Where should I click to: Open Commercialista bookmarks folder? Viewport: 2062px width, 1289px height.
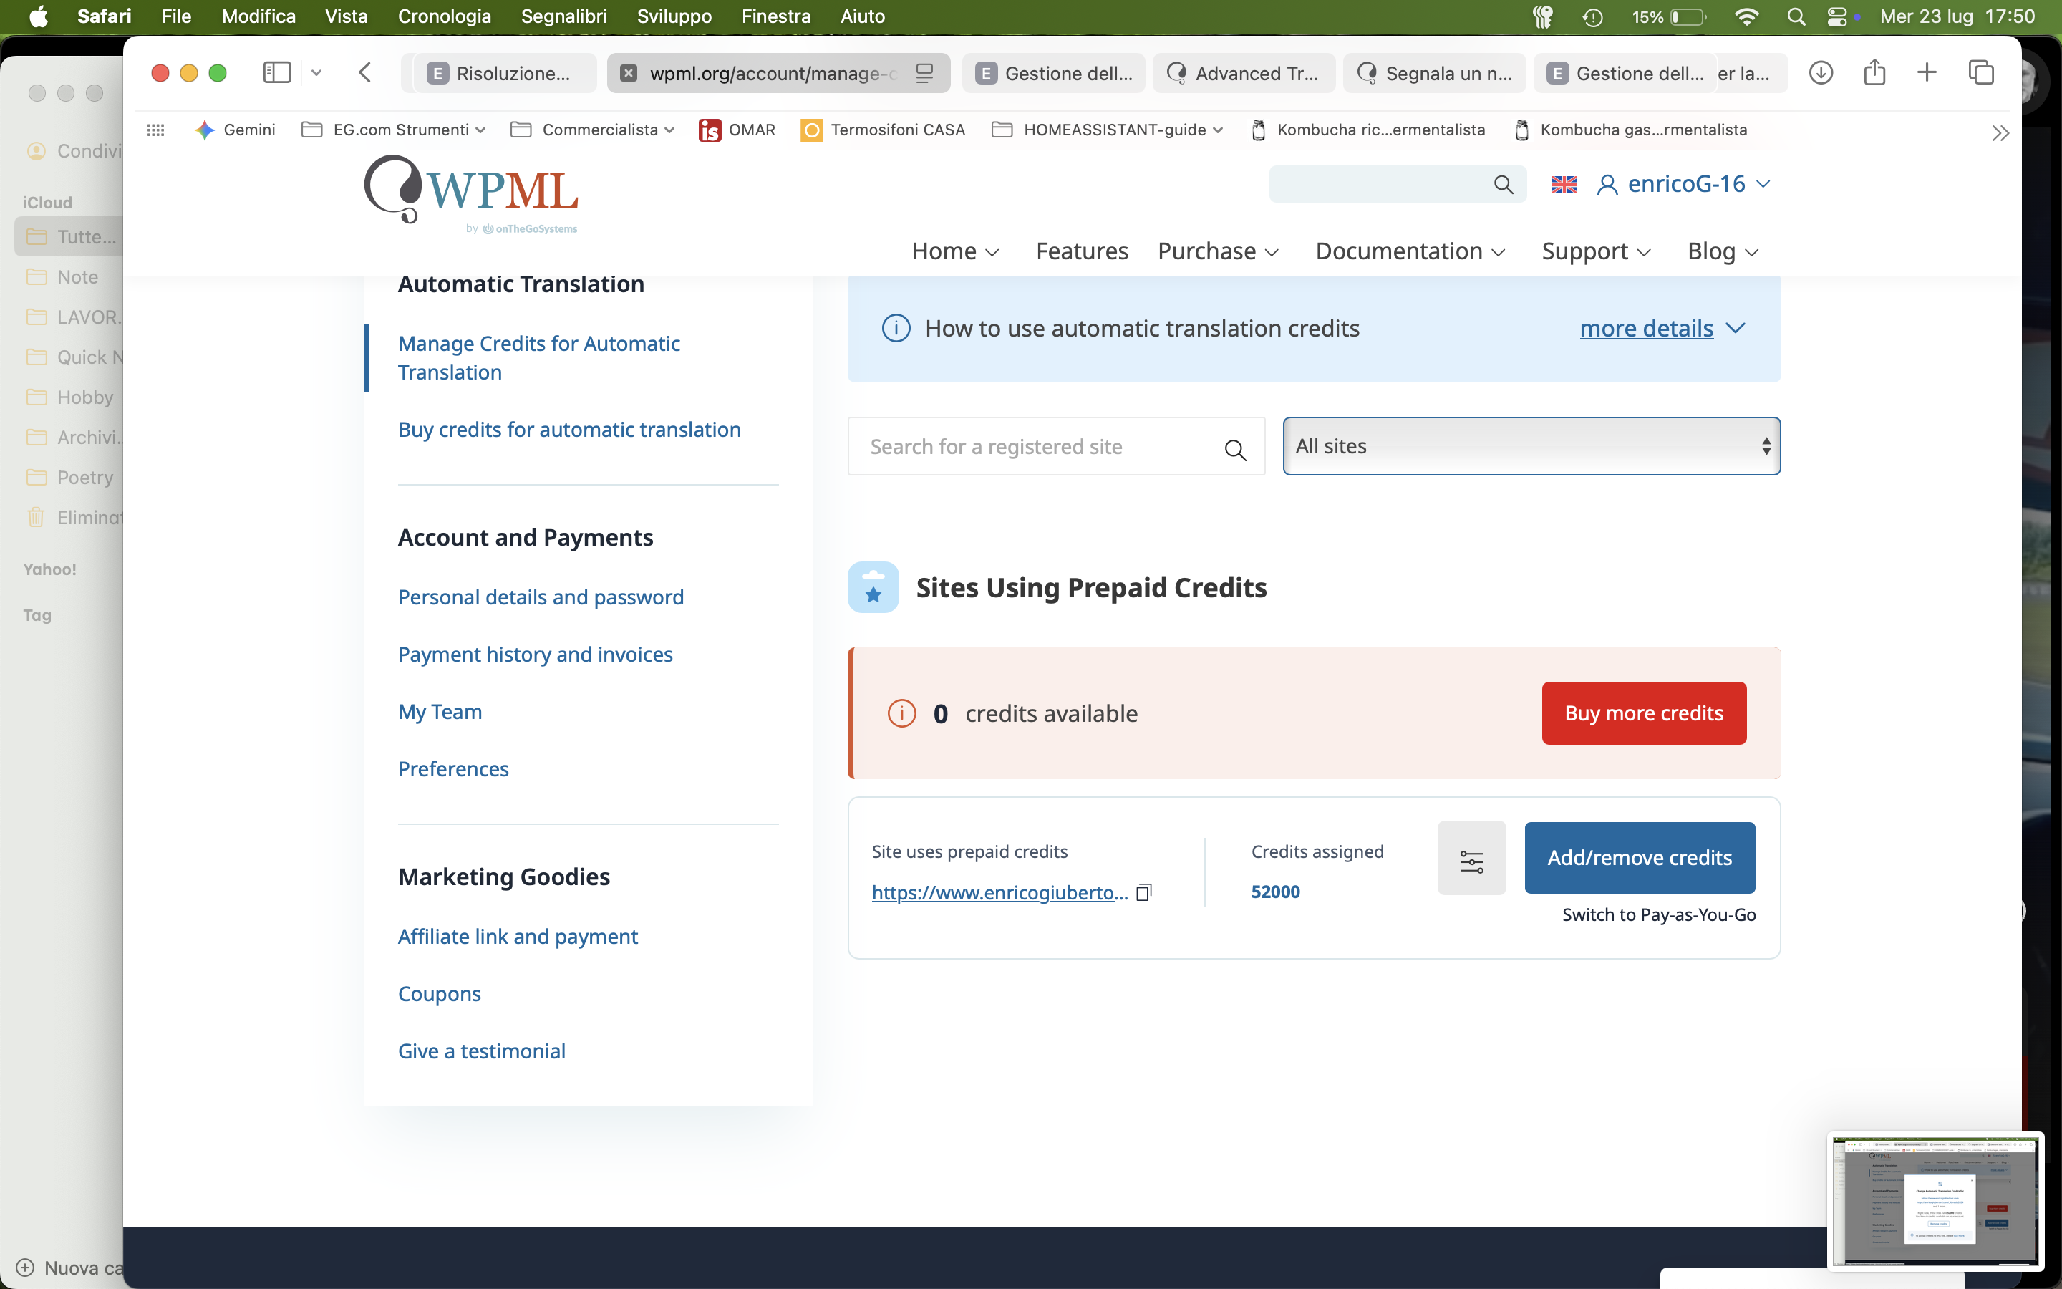[x=592, y=130]
